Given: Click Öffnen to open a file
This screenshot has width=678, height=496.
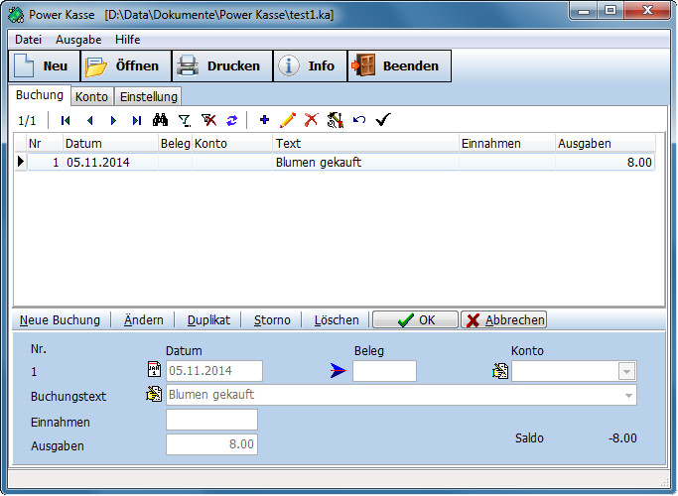Looking at the screenshot, I should (126, 66).
